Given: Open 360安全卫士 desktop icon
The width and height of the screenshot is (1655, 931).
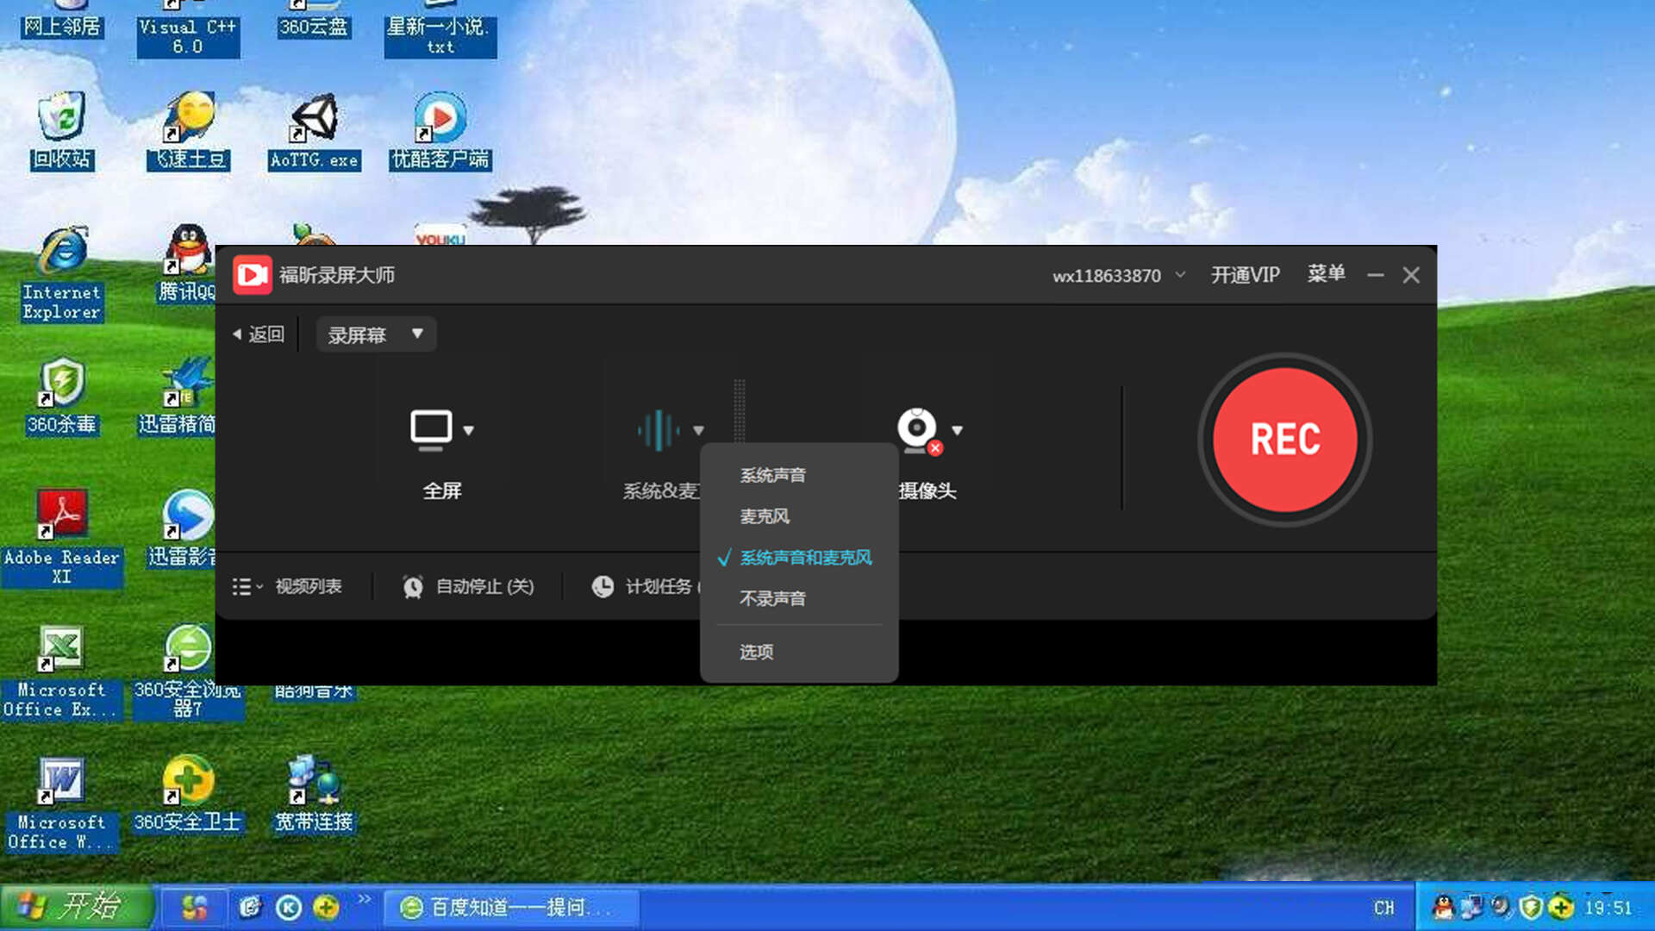Looking at the screenshot, I should pyautogui.click(x=188, y=795).
